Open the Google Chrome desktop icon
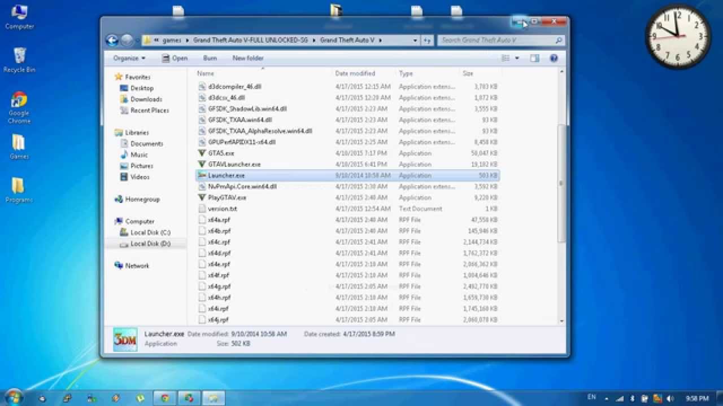Image resolution: width=723 pixels, height=406 pixels. 19,108
